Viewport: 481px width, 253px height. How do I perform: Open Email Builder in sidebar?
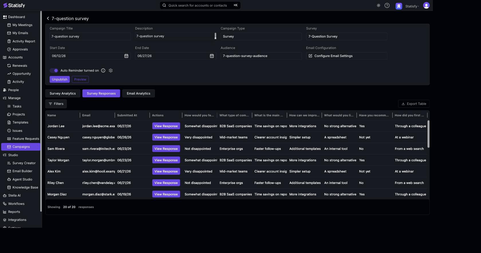coord(20,171)
